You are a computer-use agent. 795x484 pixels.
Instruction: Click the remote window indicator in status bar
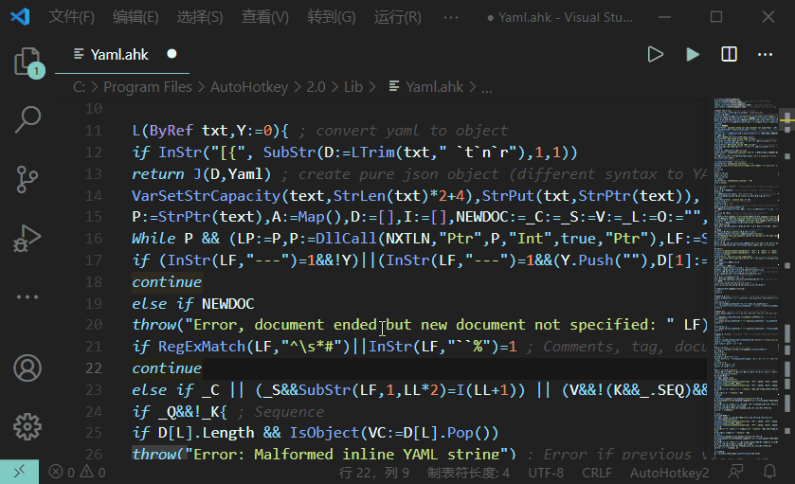click(19, 473)
